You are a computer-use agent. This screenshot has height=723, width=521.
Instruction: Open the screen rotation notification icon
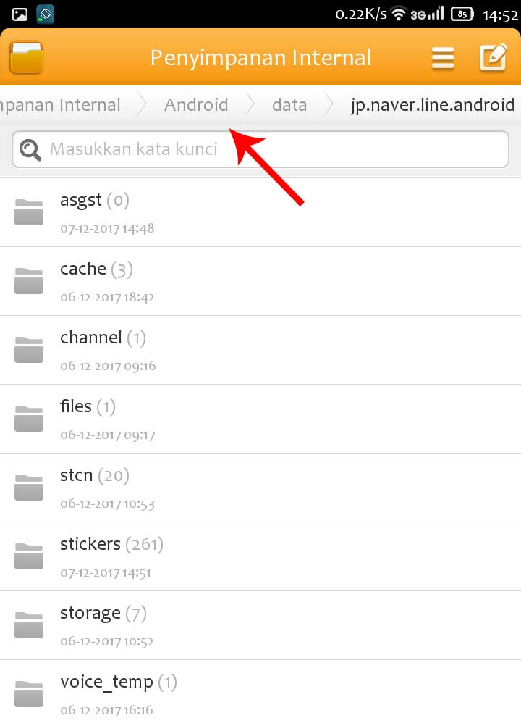coord(45,14)
